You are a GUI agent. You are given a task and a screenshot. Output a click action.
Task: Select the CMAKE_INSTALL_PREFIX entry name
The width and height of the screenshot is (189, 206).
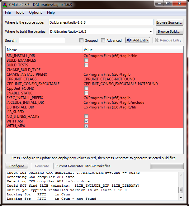pos(27,74)
